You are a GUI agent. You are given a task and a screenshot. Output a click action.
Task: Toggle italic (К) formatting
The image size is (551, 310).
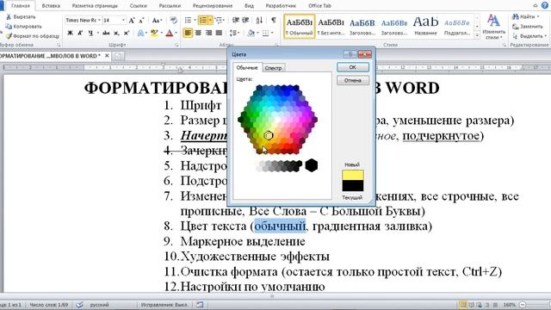click(80, 33)
